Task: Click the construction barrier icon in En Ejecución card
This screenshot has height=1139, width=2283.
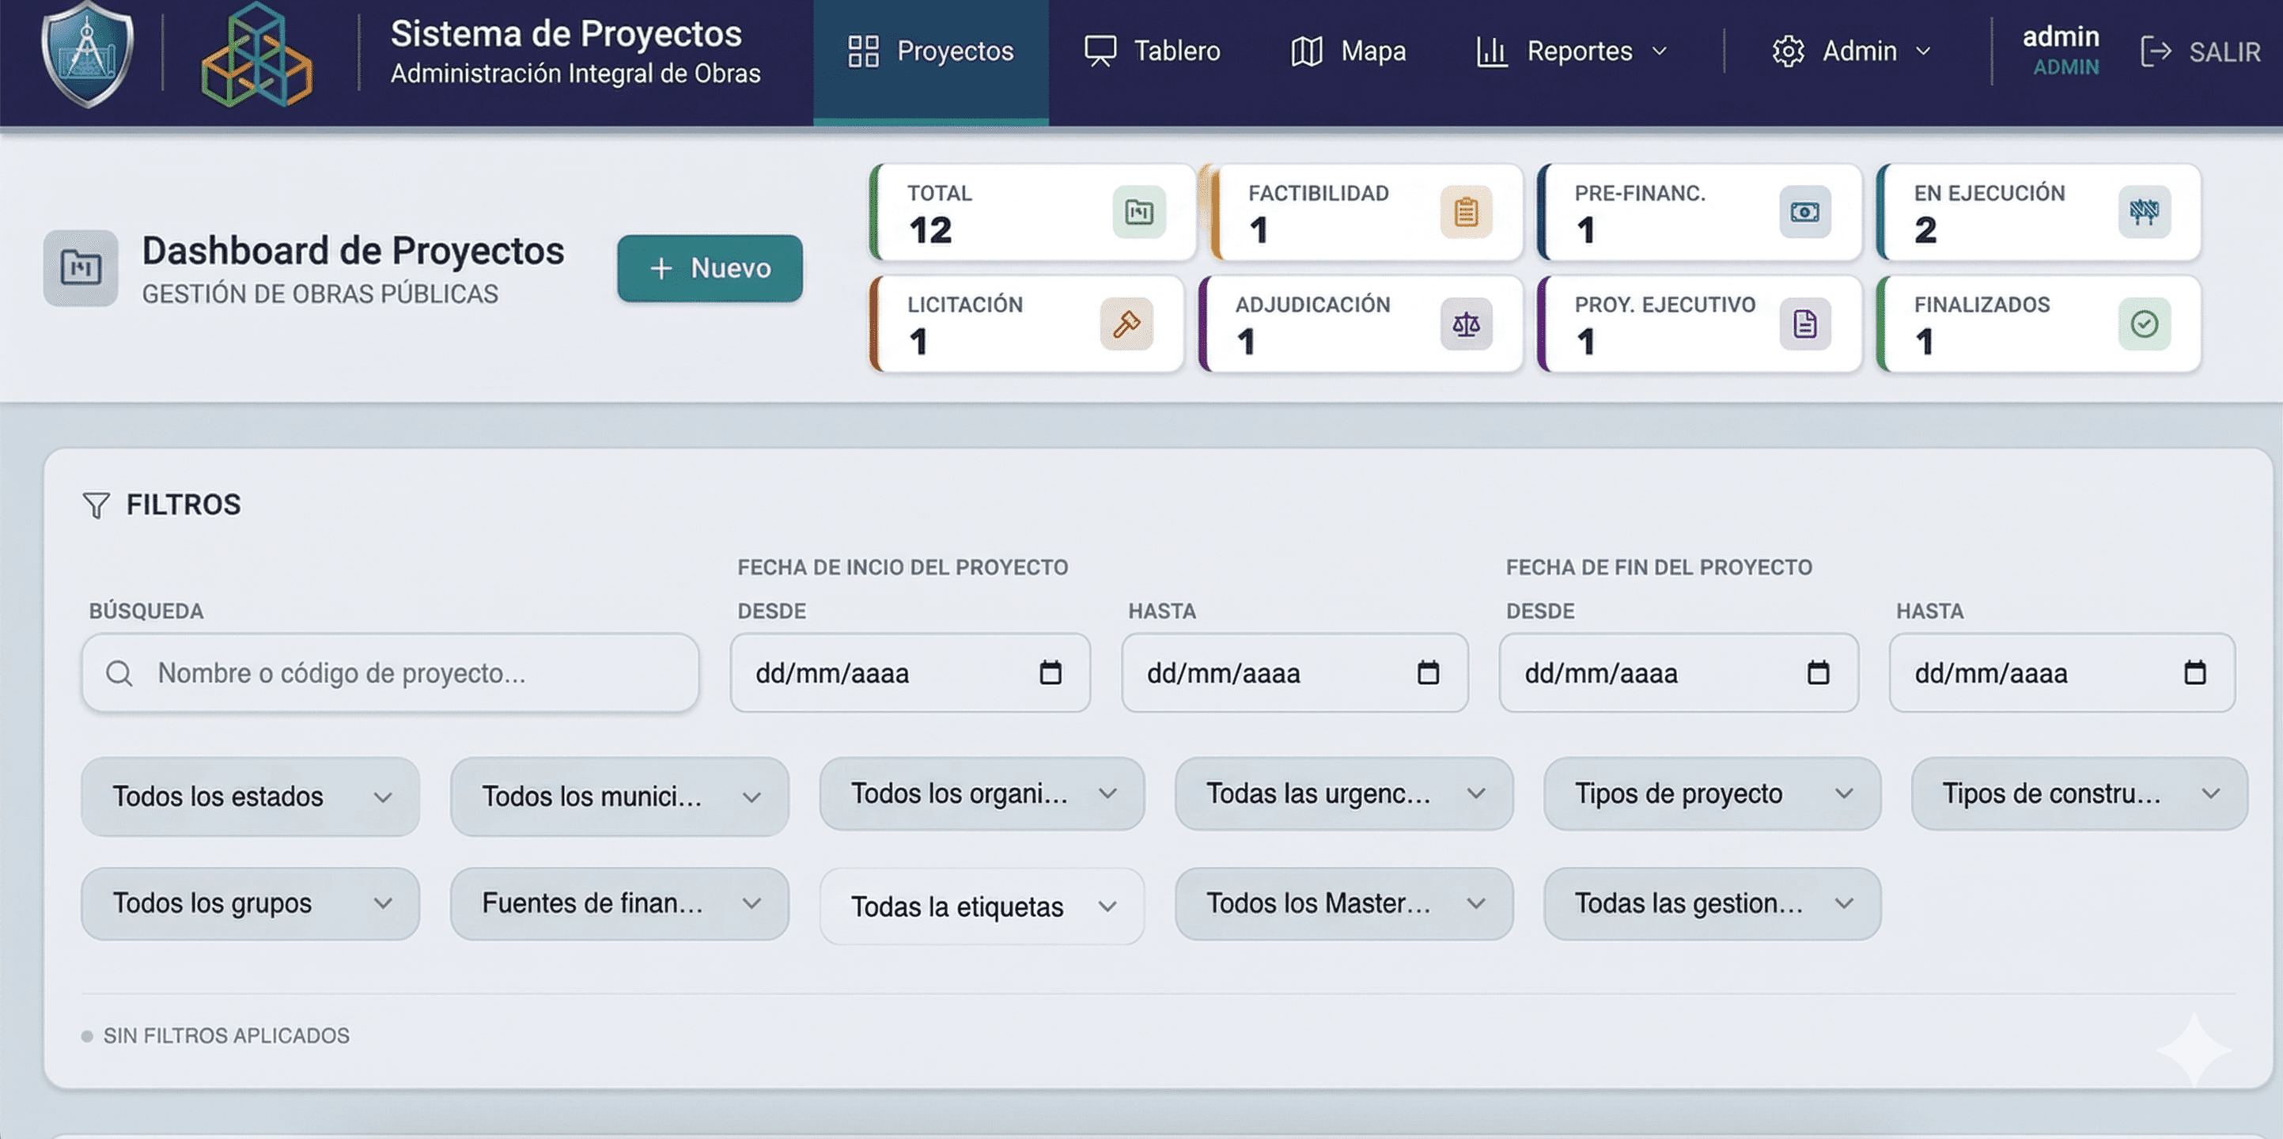Action: [2144, 212]
